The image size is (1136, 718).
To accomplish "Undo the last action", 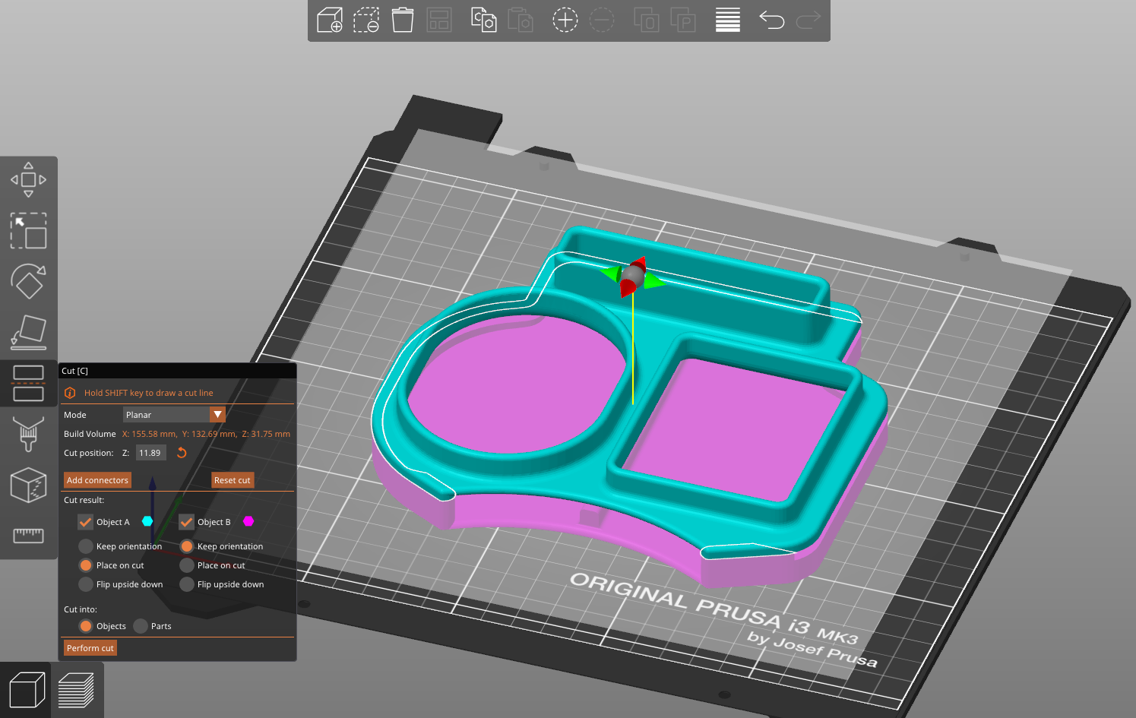I will pyautogui.click(x=771, y=20).
